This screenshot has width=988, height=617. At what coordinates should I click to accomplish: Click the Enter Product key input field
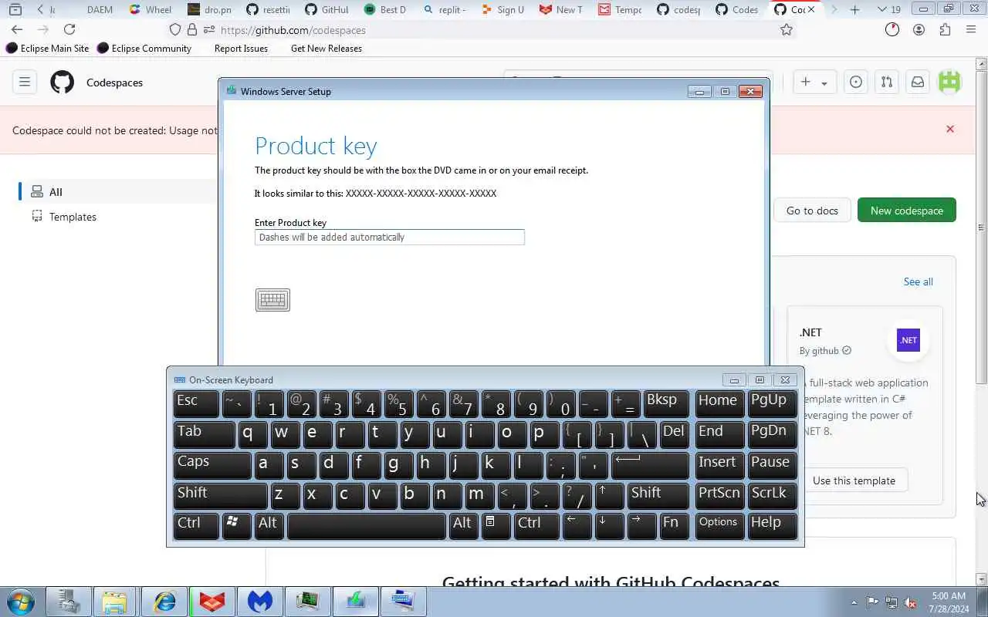[390, 237]
